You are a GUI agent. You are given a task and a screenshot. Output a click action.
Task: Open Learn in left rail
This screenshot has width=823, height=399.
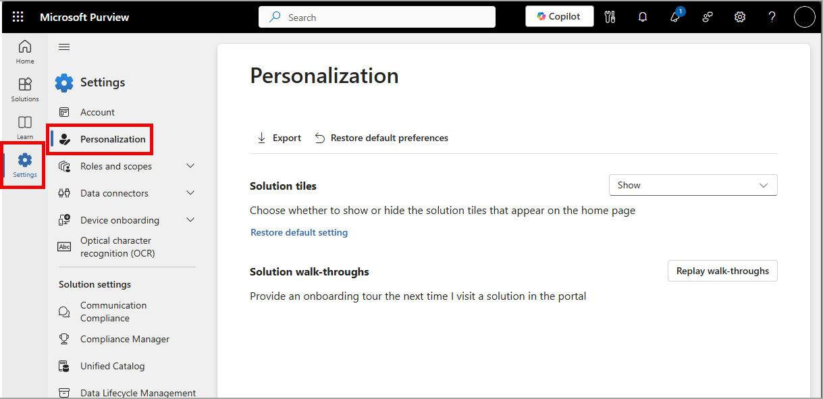click(x=25, y=128)
